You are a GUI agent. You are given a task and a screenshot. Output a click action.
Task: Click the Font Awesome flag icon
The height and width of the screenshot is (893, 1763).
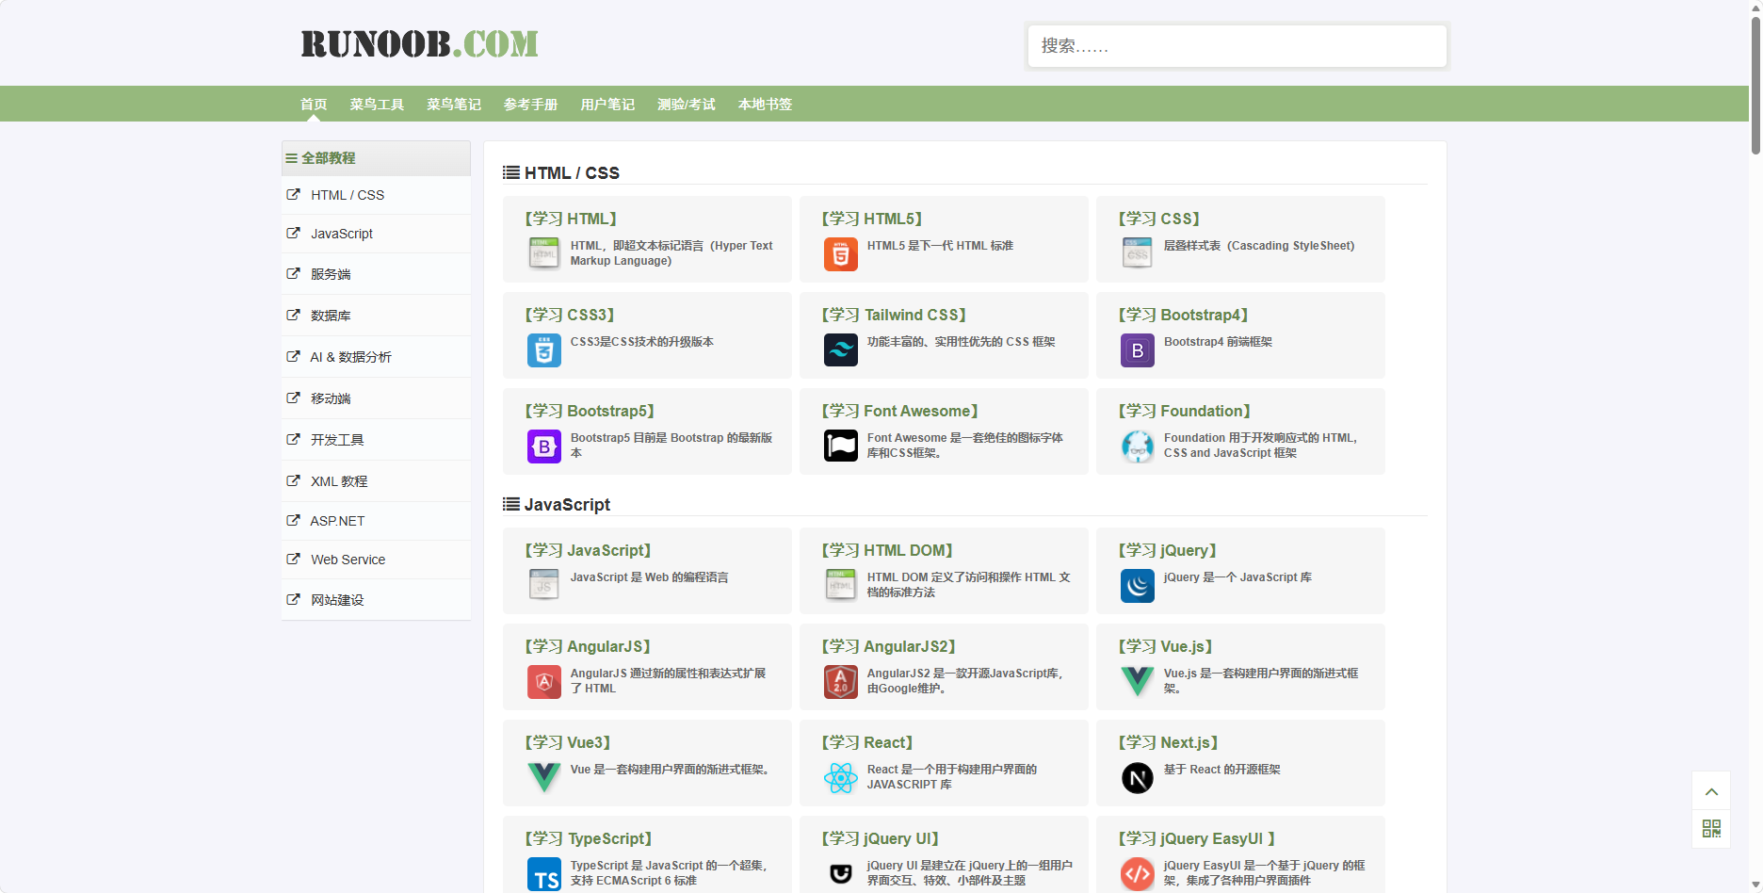[840, 446]
